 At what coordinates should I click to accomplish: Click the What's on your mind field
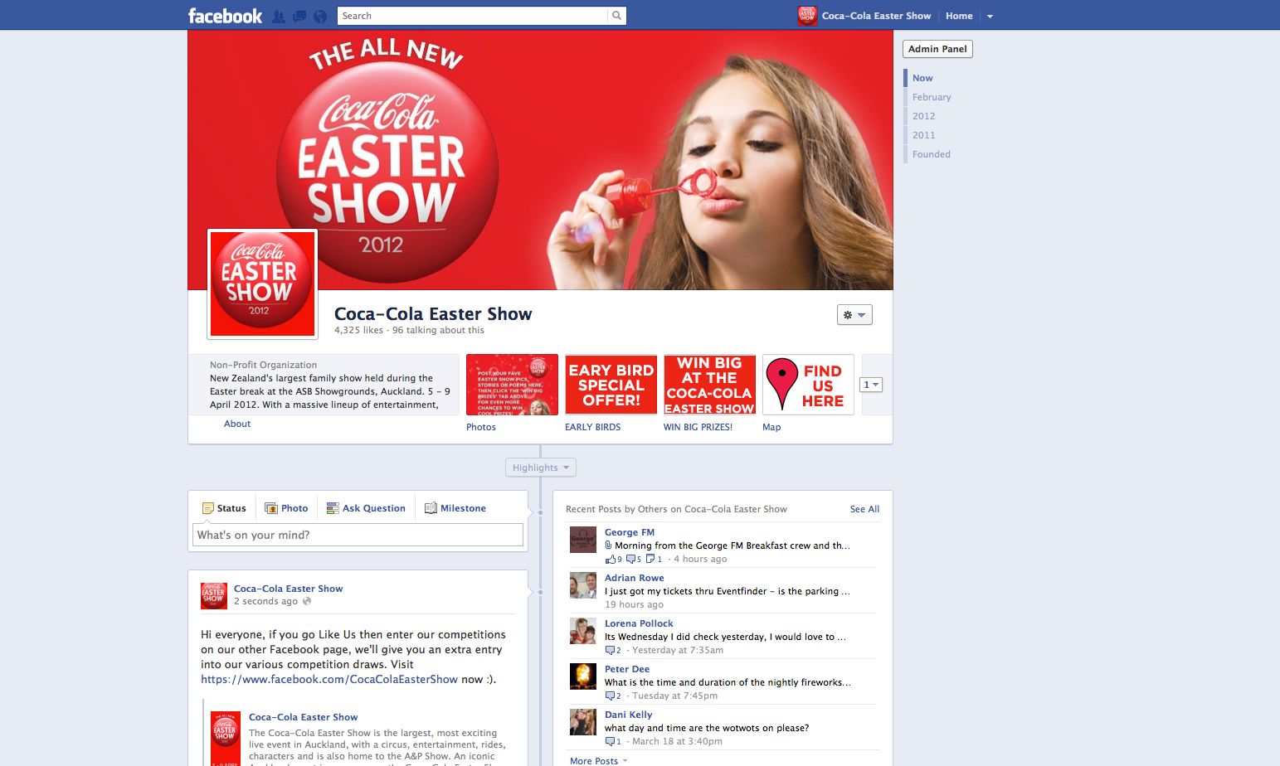coord(358,535)
